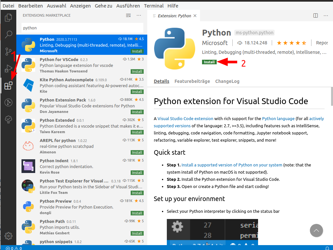Select the Extension: Python editor tab

174,16
